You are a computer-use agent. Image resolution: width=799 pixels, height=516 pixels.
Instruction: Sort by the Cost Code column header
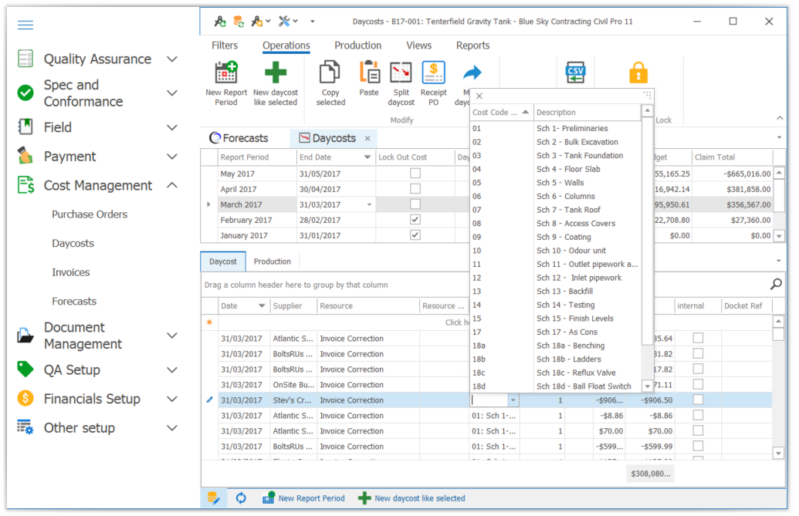coord(500,112)
